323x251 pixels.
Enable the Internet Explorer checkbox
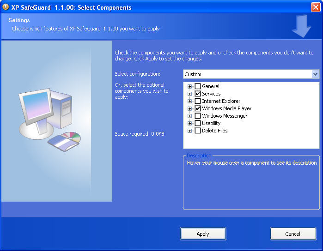(198, 101)
